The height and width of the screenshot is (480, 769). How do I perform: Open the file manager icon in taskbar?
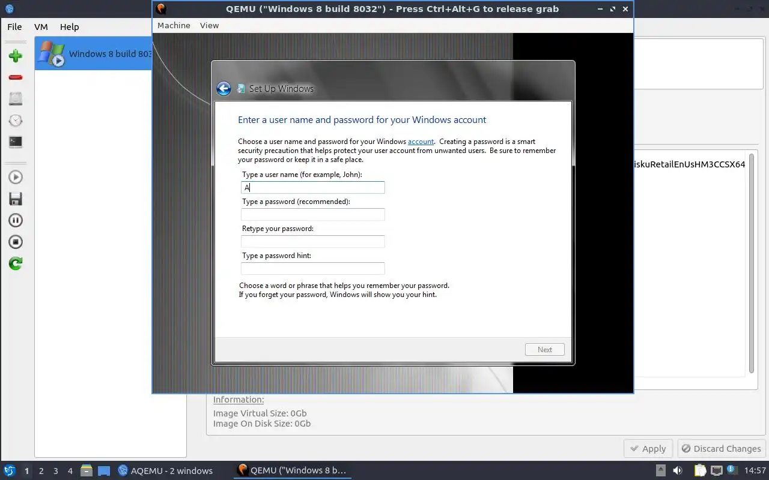pyautogui.click(x=86, y=470)
